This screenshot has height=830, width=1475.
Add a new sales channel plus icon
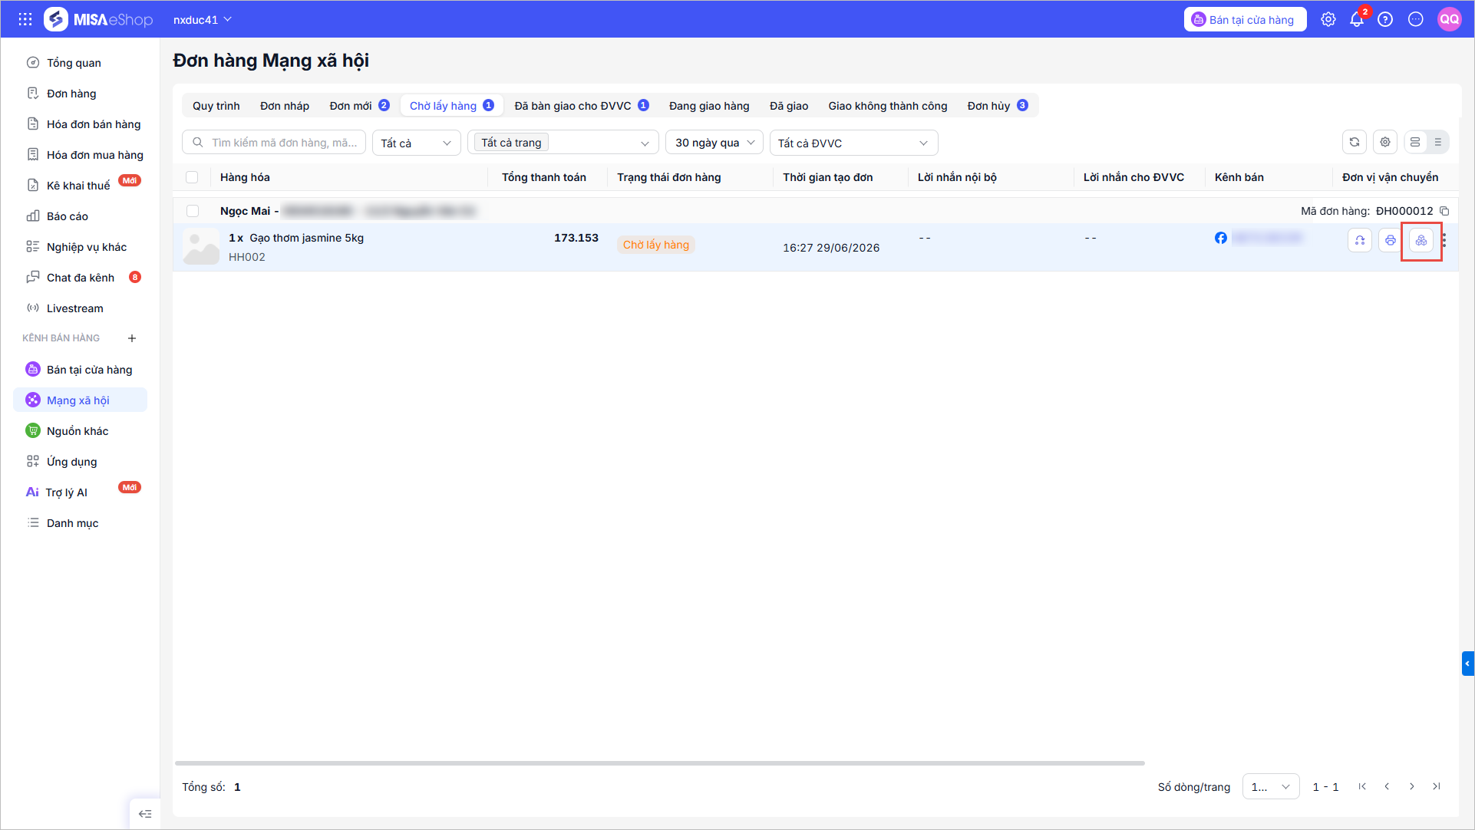[132, 338]
